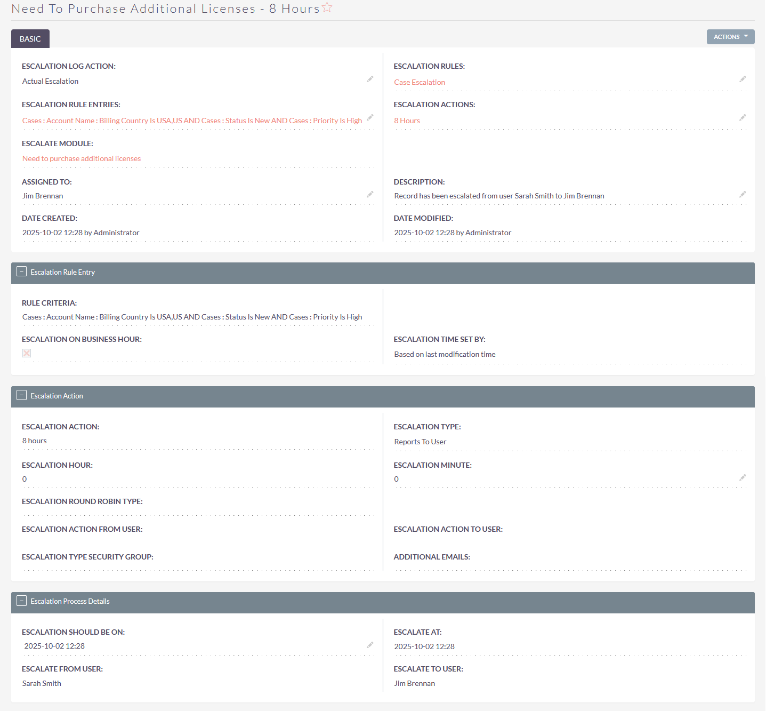Edit the Escalation Log Action field
This screenshot has height=711, width=766.
pyautogui.click(x=370, y=79)
